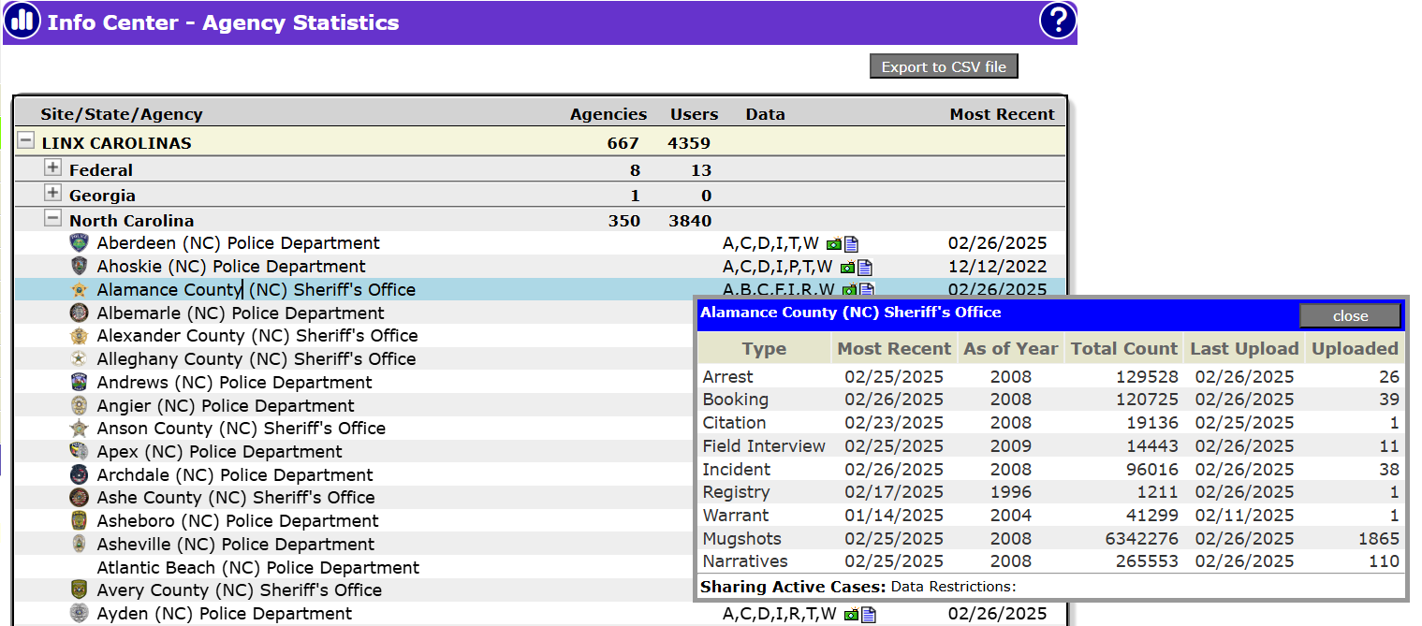Viewport: 1422px width, 626px height.
Task: Click the Total Count column header
Action: point(1123,349)
